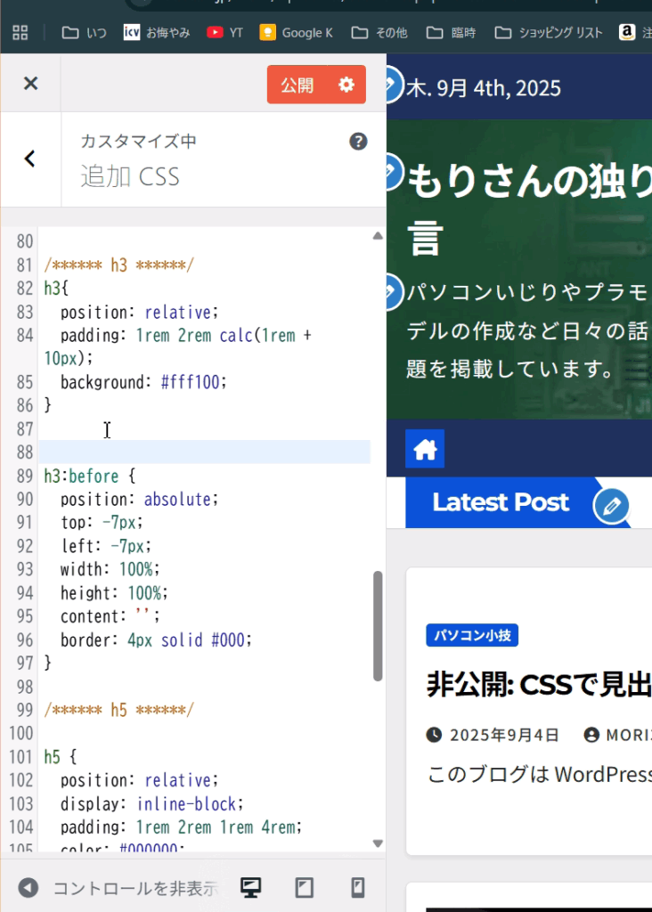Open the パソコン小技 category badge
The height and width of the screenshot is (912, 652).
coord(472,635)
